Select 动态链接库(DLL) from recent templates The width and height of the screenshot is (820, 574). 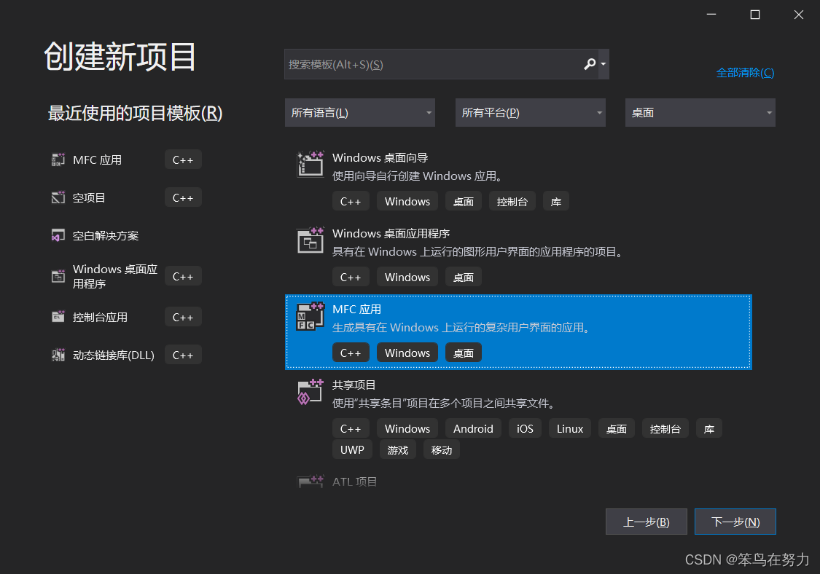click(x=114, y=355)
